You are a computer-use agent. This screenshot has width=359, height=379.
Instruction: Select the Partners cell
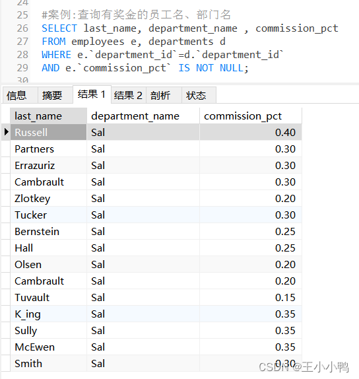click(48, 149)
